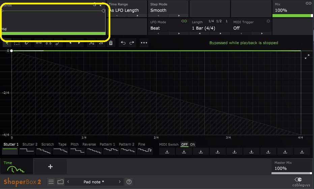Step Step Mode to previous option
The width and height of the screenshot is (314, 189).
coord(158,15)
